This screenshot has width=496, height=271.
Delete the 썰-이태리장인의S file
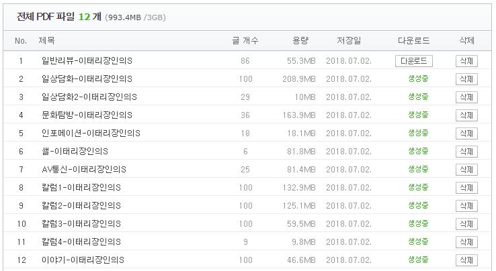[466, 152]
